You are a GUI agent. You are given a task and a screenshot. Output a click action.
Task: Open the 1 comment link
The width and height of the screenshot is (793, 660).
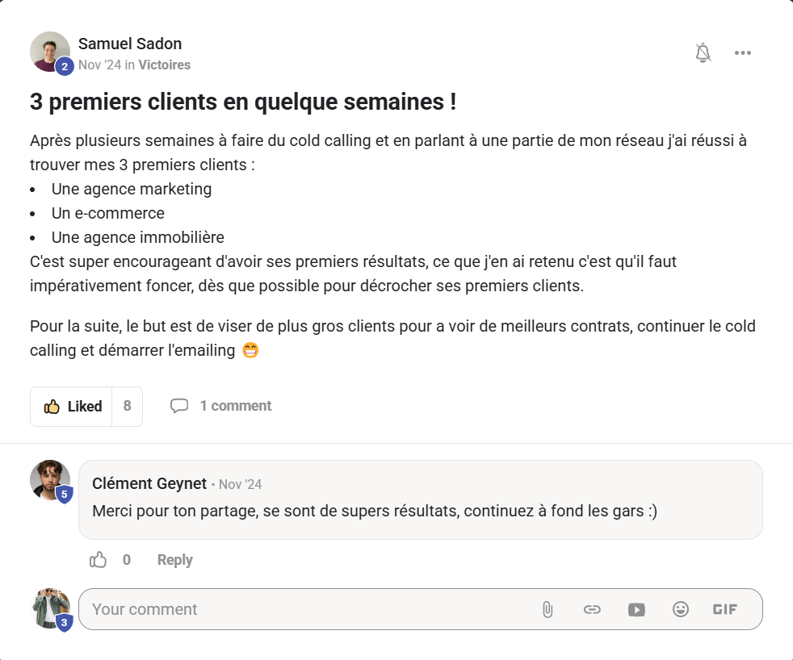[x=236, y=406]
